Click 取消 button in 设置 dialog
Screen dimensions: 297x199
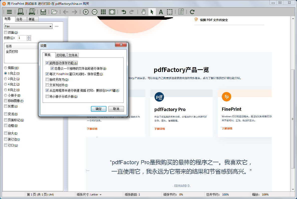click(116, 109)
